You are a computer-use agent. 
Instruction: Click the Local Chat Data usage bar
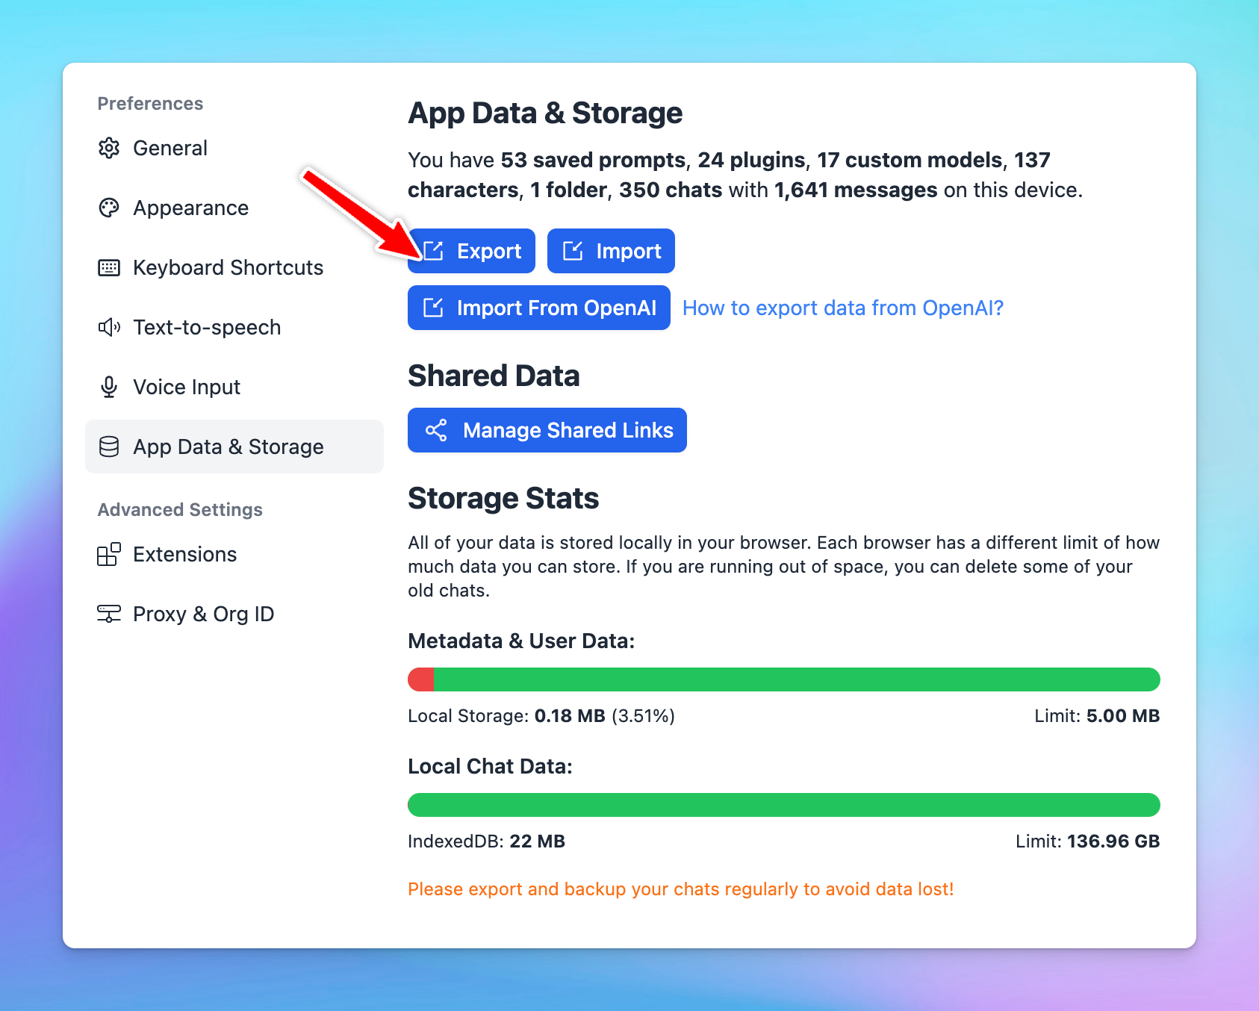click(x=783, y=805)
